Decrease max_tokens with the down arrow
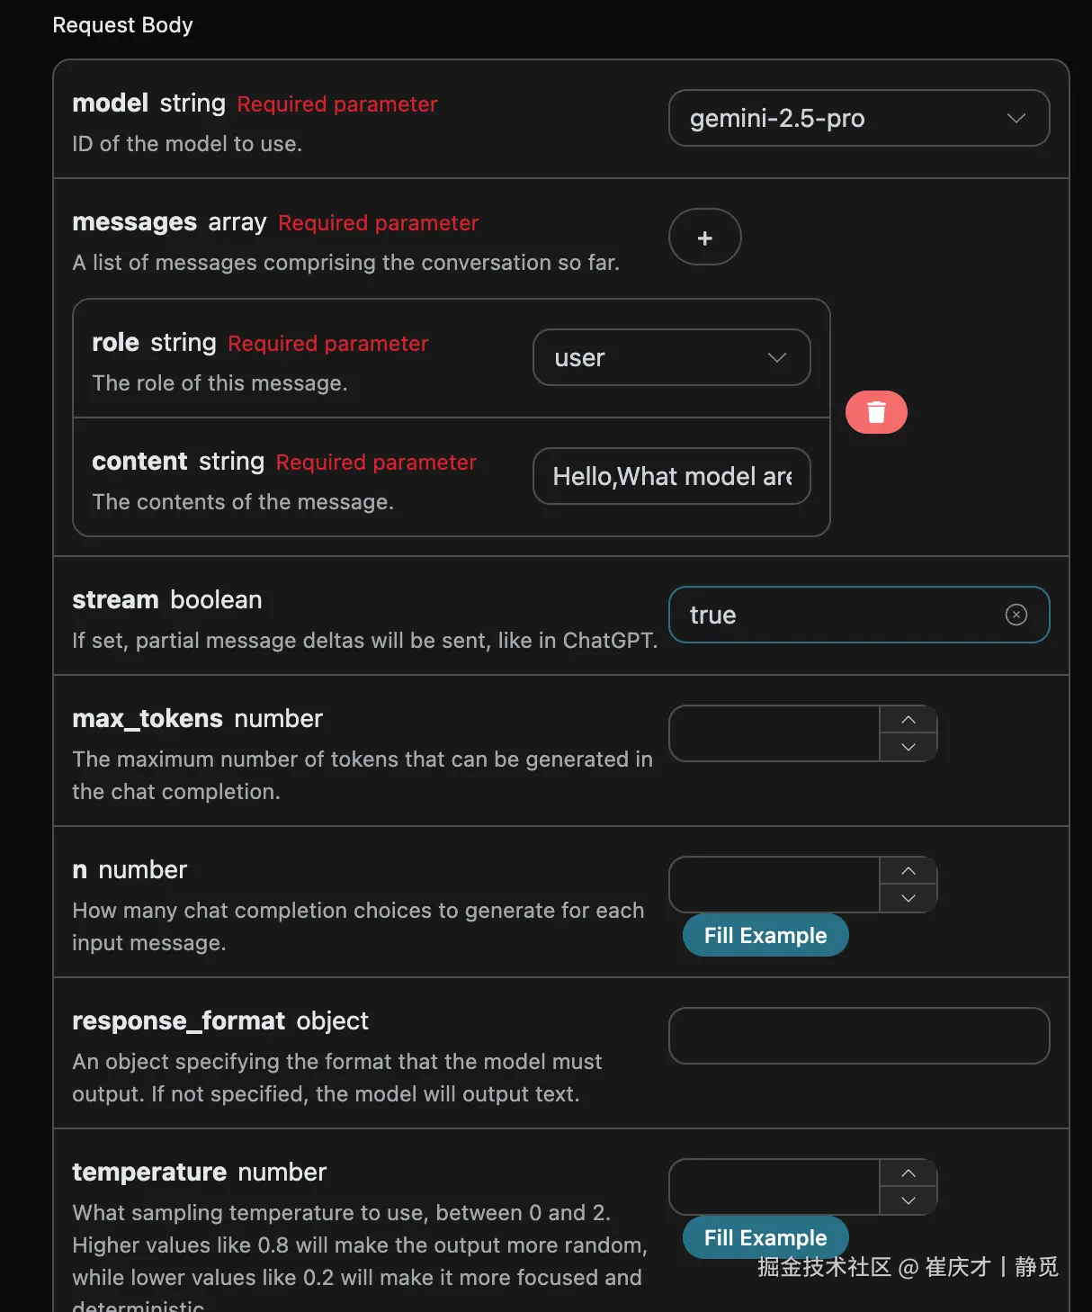Viewport: 1092px width, 1312px height. click(x=909, y=747)
